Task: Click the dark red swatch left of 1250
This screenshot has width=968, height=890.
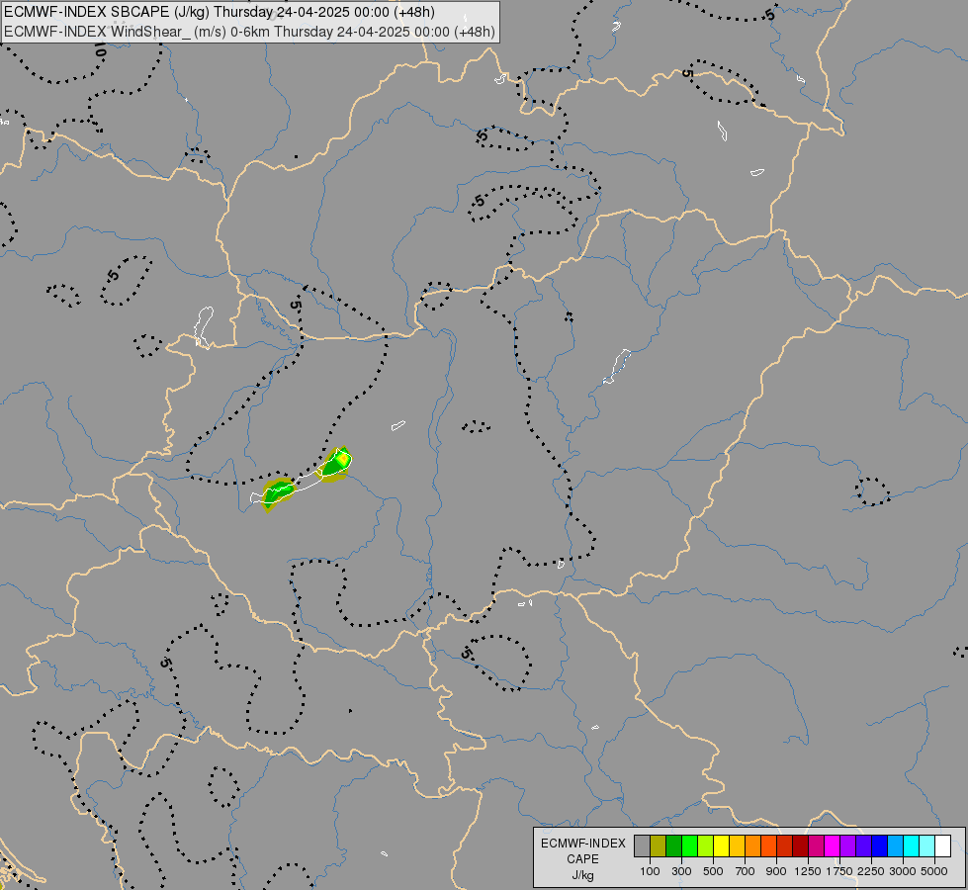Action: pos(801,846)
